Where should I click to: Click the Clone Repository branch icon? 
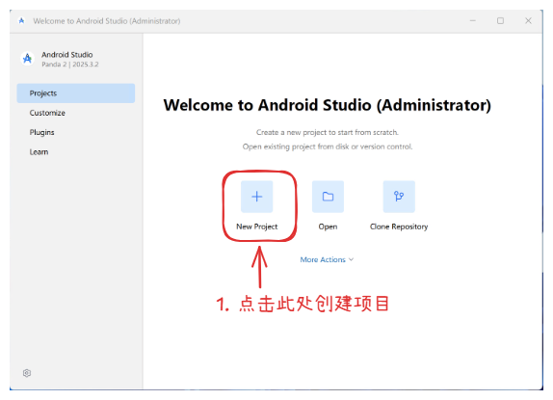[x=399, y=197]
